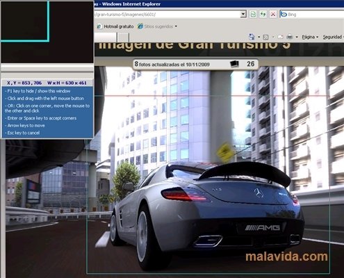Click the Home icon in the command bar

tap(252, 37)
